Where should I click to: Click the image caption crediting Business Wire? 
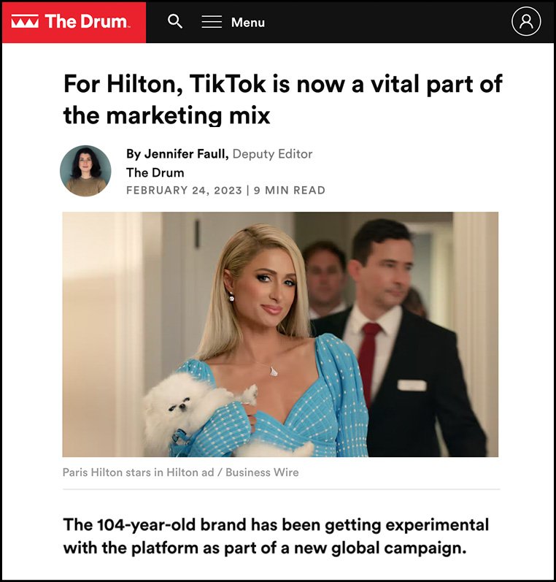(x=180, y=472)
